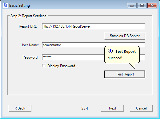160x119 pixels.
Task: Minimize the Basic Setting window
Action: (x=132, y=6)
